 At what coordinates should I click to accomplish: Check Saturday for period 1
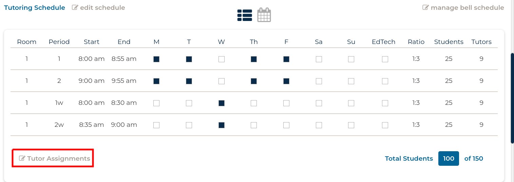point(319,59)
